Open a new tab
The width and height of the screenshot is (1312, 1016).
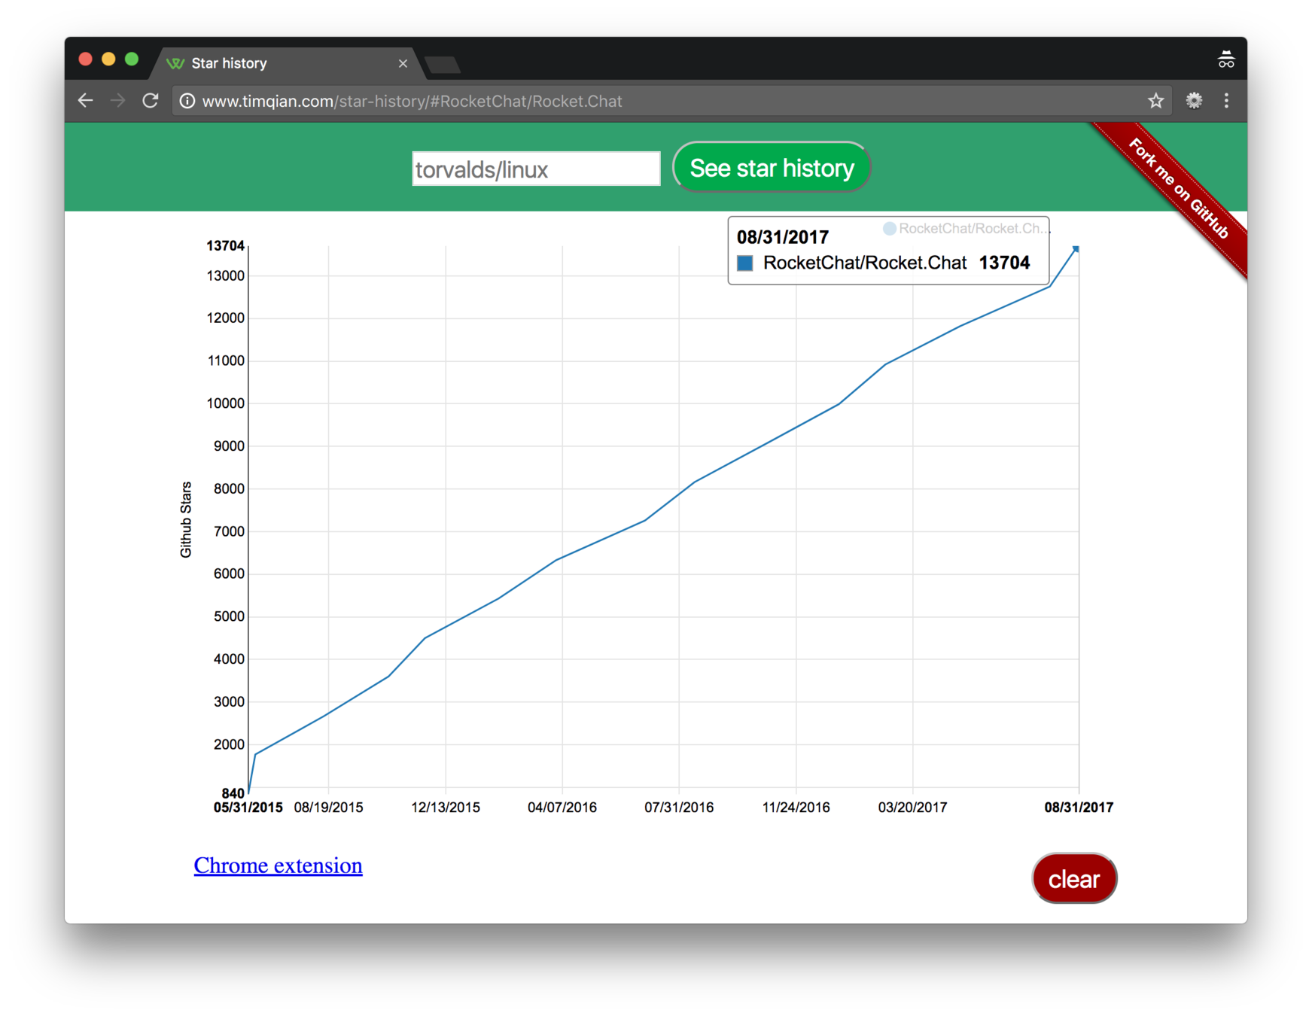click(443, 65)
